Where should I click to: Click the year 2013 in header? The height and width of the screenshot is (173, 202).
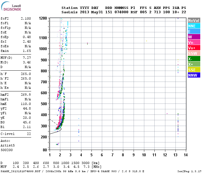tap(84, 12)
